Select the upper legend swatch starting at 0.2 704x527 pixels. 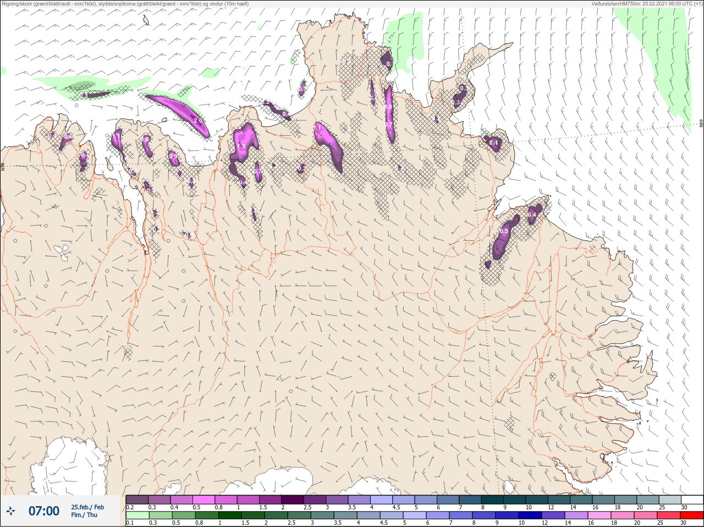(x=137, y=499)
